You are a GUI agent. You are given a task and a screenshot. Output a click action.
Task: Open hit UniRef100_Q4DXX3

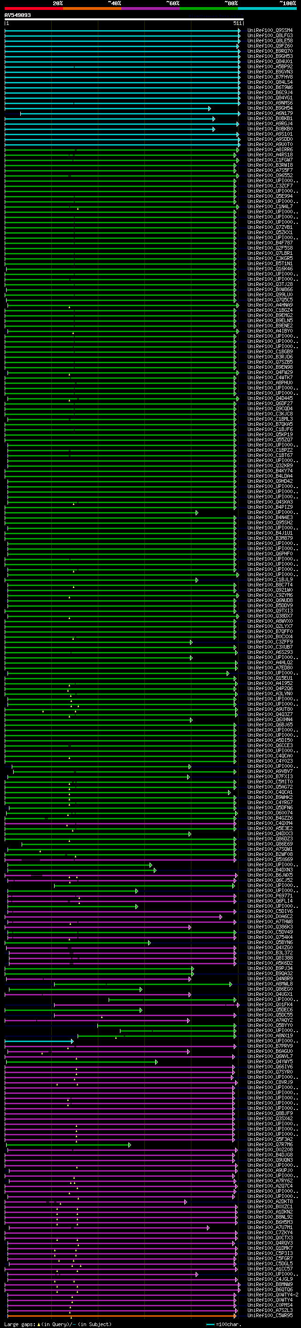click(x=269, y=834)
